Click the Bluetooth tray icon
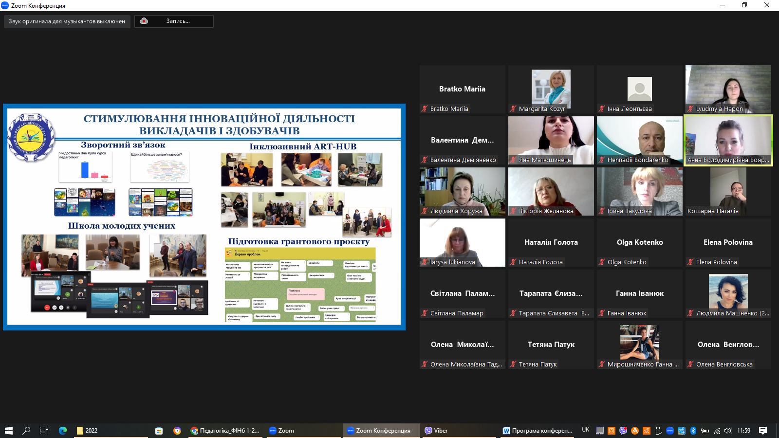The image size is (779, 438). (693, 431)
